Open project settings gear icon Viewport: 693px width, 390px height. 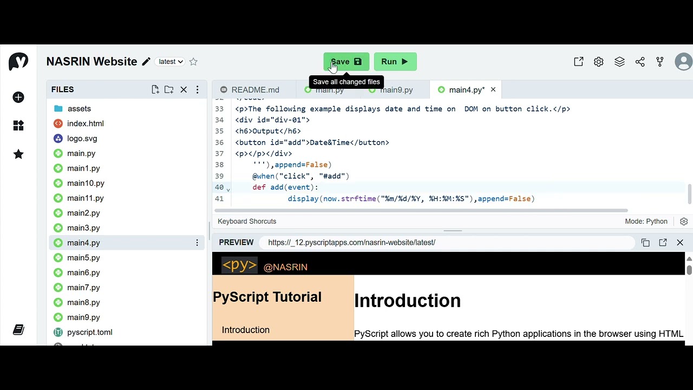[599, 62]
